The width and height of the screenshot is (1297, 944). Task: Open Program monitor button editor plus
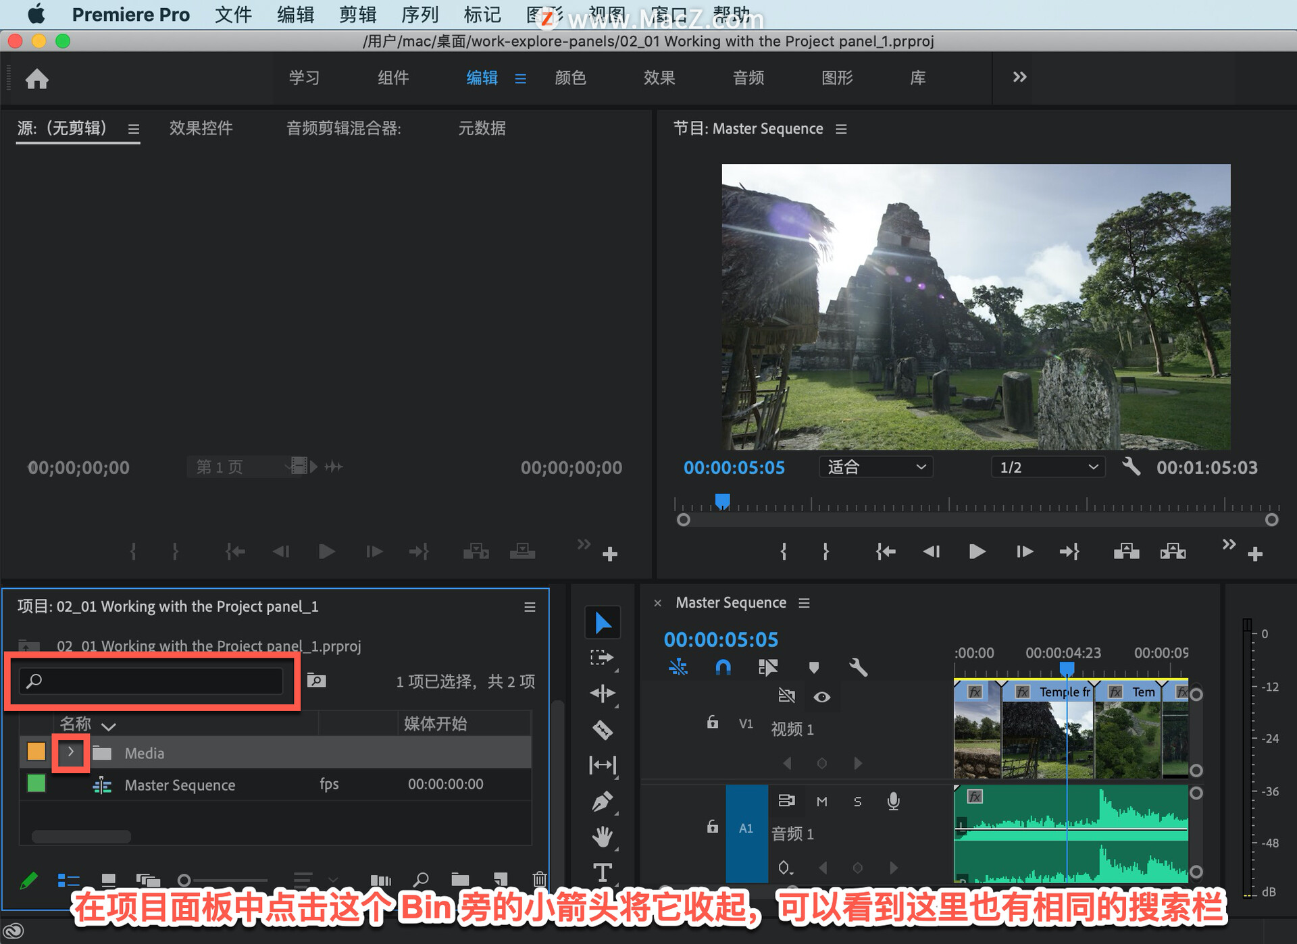point(1255,554)
